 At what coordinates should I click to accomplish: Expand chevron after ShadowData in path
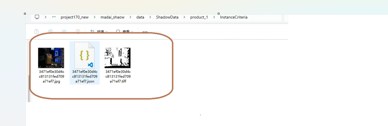point(184,17)
